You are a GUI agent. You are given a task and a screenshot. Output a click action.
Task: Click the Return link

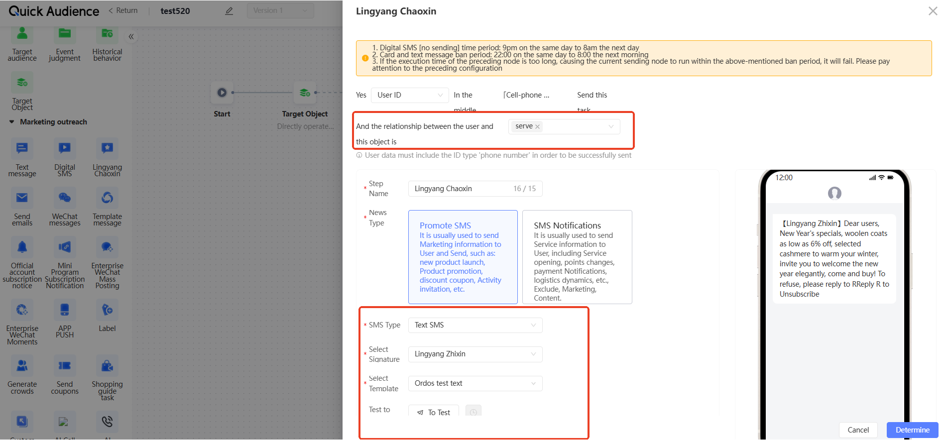click(x=123, y=10)
